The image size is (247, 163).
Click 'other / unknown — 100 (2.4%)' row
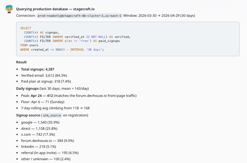pyautogui.click(x=46, y=159)
